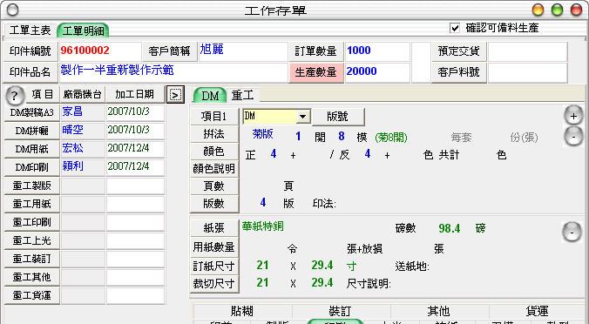Screen dimensions: 589x324
Task: Open the 貼糊 tab
Action: coord(242,311)
